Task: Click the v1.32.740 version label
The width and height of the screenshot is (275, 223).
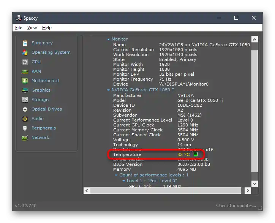Action: tap(26, 206)
